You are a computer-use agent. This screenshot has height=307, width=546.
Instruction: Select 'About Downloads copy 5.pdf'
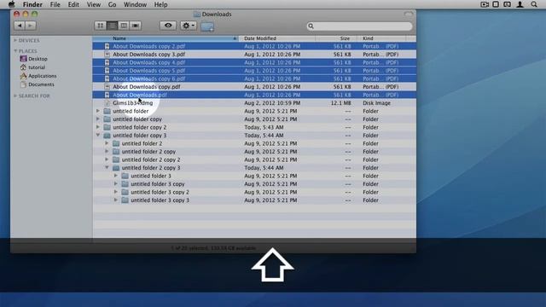click(x=254, y=71)
